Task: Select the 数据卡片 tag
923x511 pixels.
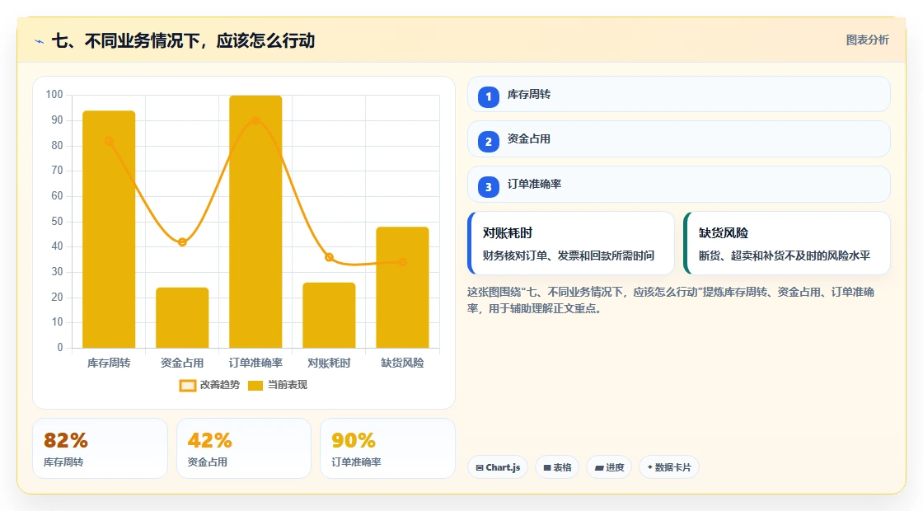Action: (x=668, y=467)
